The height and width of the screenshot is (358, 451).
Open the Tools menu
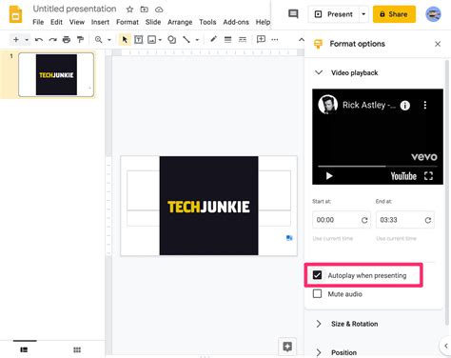(207, 22)
